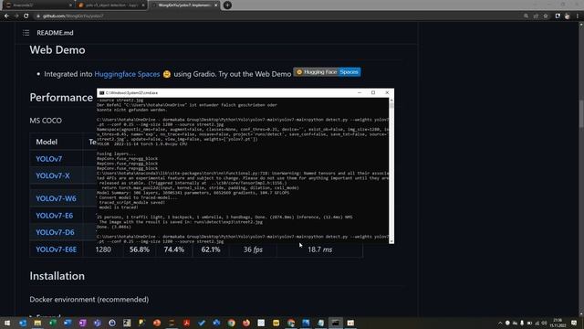
Task: Open the YOLOv7-W6 model link
Action: (56, 198)
